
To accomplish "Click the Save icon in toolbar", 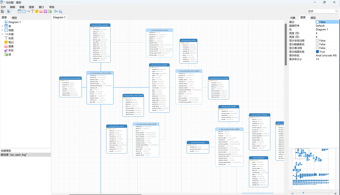I will [x=2, y=11].
